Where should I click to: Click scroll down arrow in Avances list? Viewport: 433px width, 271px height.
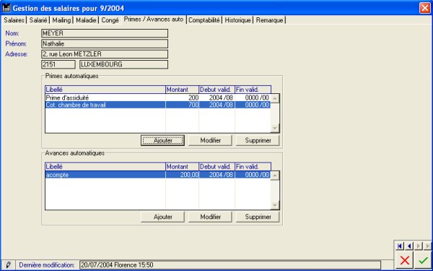[275, 205]
